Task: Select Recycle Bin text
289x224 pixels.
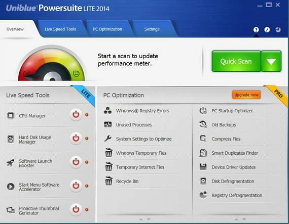Action: (127, 181)
